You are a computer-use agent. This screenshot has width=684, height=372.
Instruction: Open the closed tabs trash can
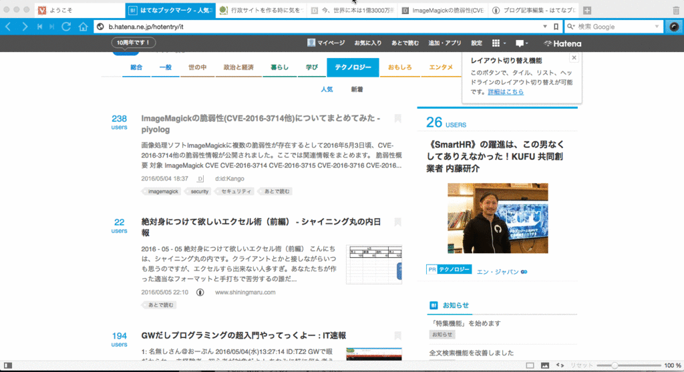pyautogui.click(x=676, y=11)
